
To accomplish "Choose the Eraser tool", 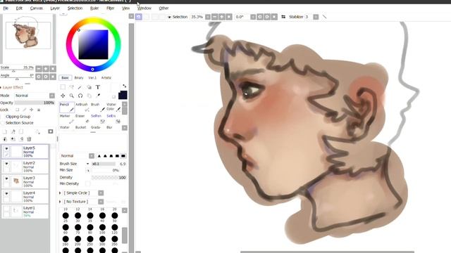I will 82,119.
